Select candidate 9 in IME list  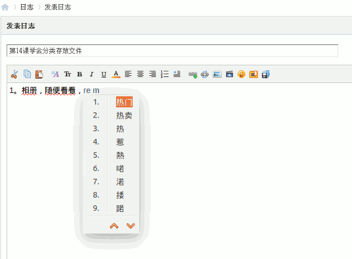pyautogui.click(x=120, y=208)
